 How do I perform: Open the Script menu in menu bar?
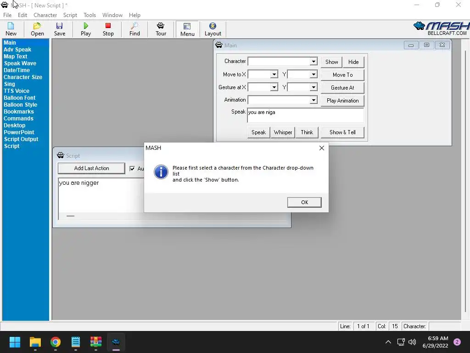click(x=70, y=15)
